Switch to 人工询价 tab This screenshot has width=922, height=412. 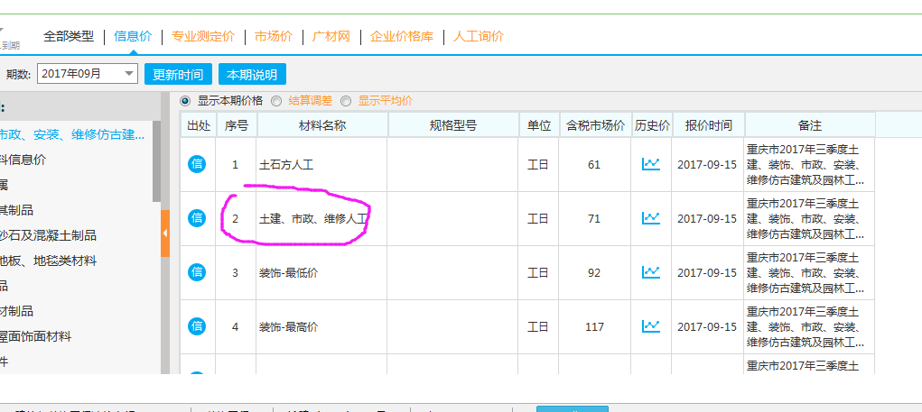click(479, 36)
